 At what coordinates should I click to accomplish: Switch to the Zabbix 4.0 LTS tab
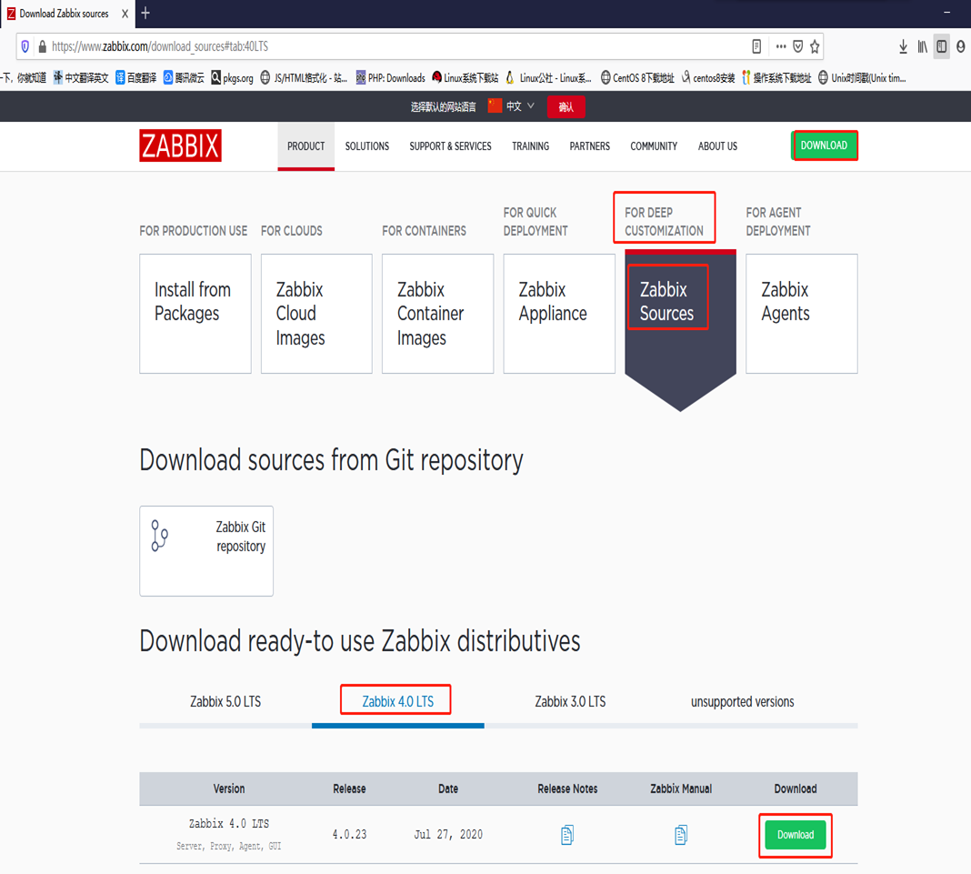coord(397,702)
